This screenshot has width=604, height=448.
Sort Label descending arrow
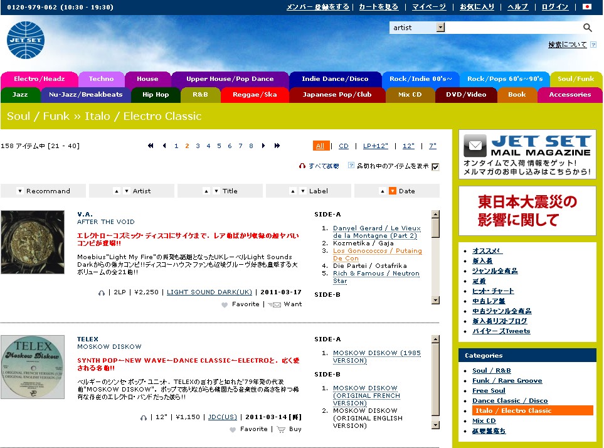[x=303, y=191]
